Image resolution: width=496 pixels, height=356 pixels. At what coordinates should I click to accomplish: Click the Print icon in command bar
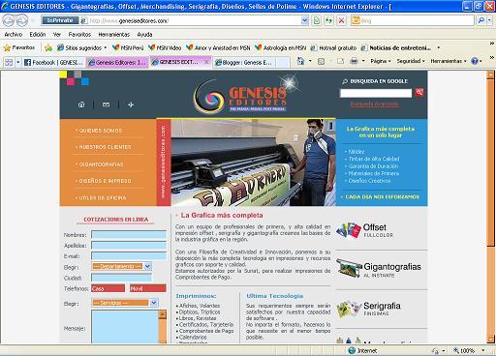pyautogui.click(x=355, y=61)
